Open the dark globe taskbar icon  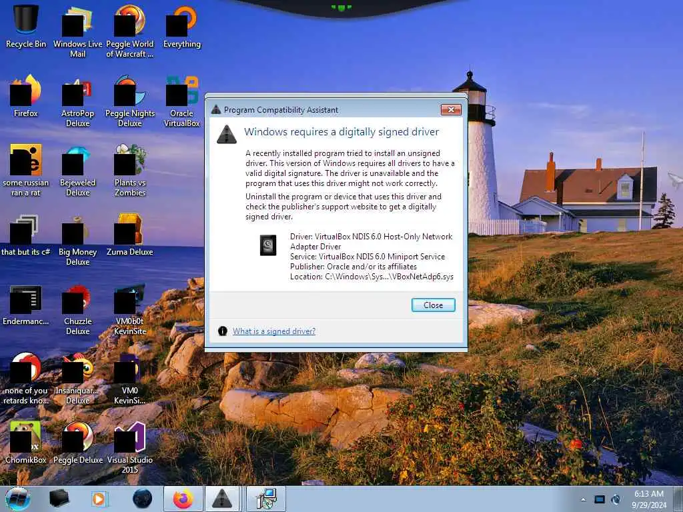click(x=142, y=499)
